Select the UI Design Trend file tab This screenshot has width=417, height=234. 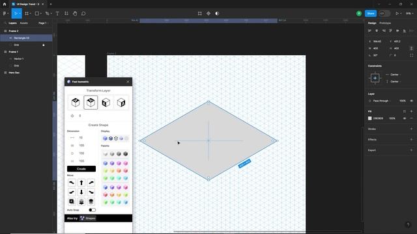pos(27,5)
